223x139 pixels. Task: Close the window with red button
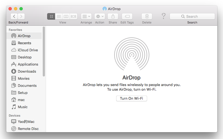(10, 9)
